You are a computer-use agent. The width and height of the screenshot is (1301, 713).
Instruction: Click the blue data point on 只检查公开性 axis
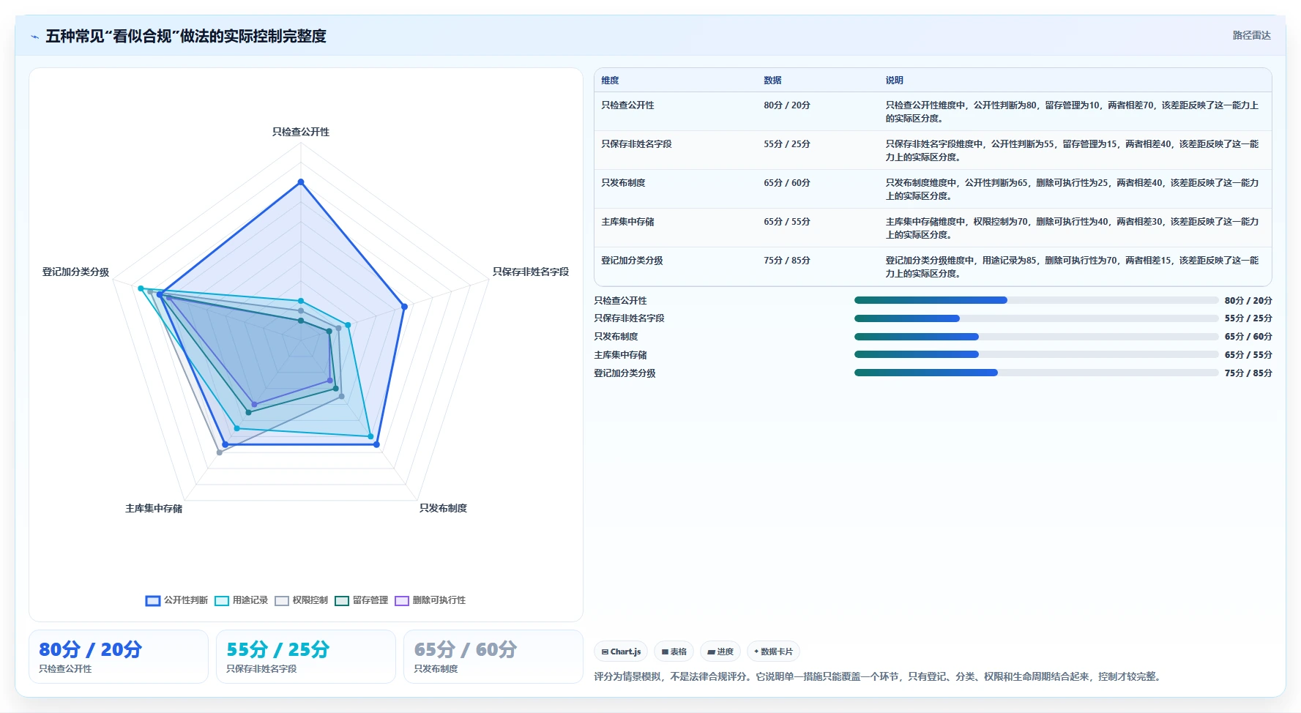pos(301,182)
